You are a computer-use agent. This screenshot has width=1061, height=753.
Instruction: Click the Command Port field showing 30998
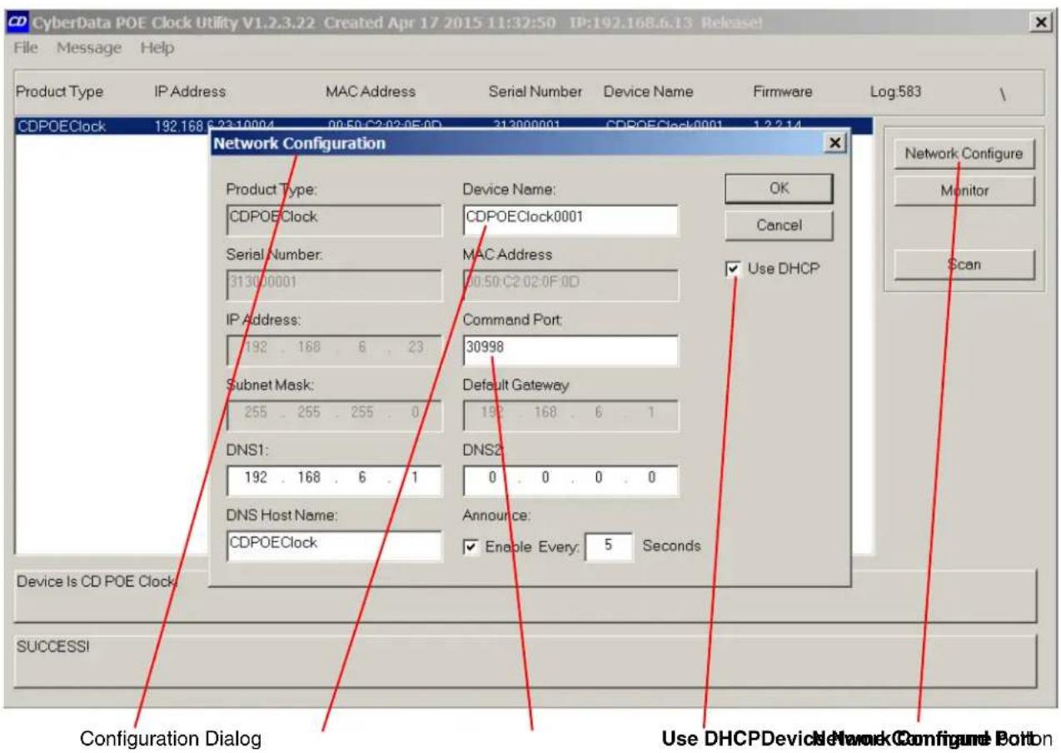[570, 350]
